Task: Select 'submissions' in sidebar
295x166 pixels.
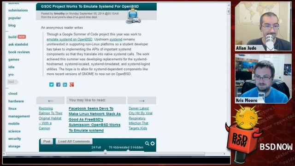Action: (x=18, y=10)
